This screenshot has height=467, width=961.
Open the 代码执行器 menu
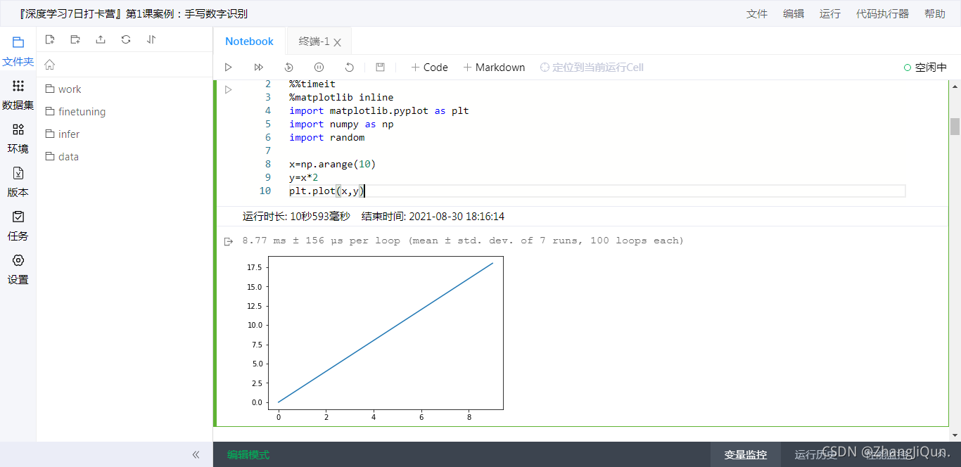[x=882, y=13]
